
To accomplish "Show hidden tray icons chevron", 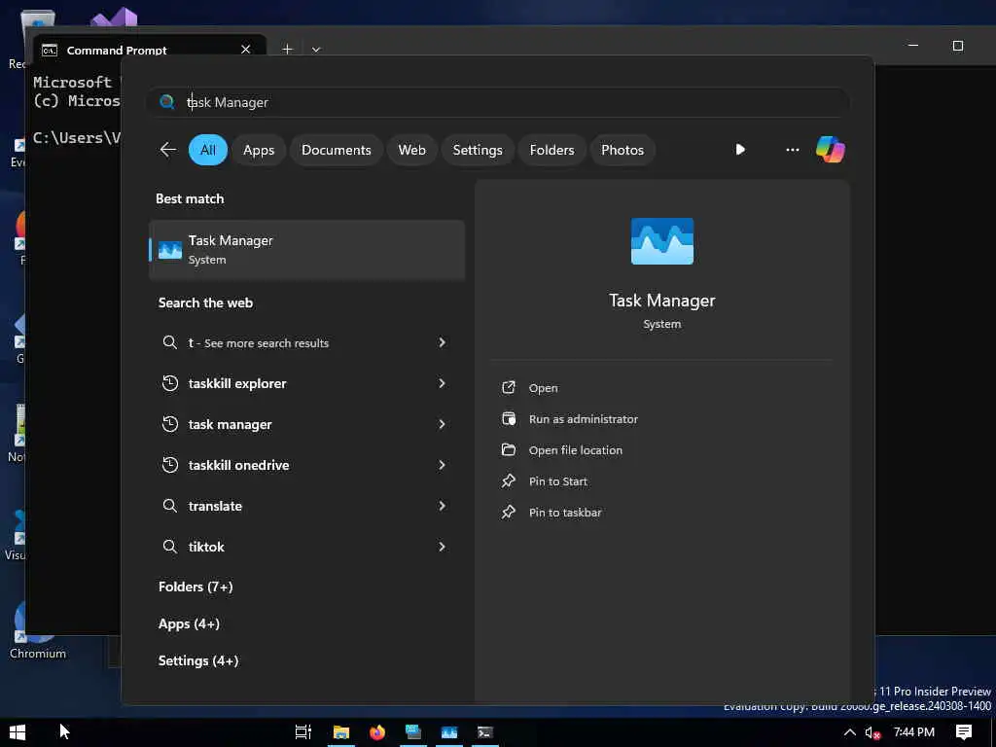I will tap(850, 732).
